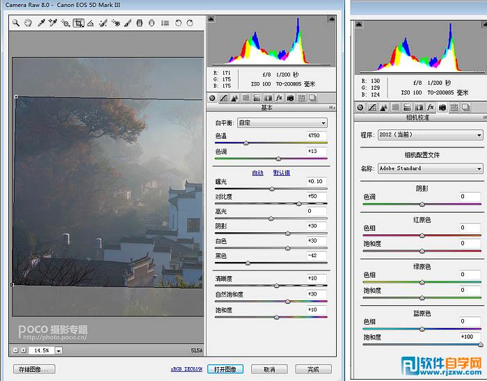This screenshot has width=487, height=381.
Task: Expand the 程序 process version dropdown
Action: (431, 135)
